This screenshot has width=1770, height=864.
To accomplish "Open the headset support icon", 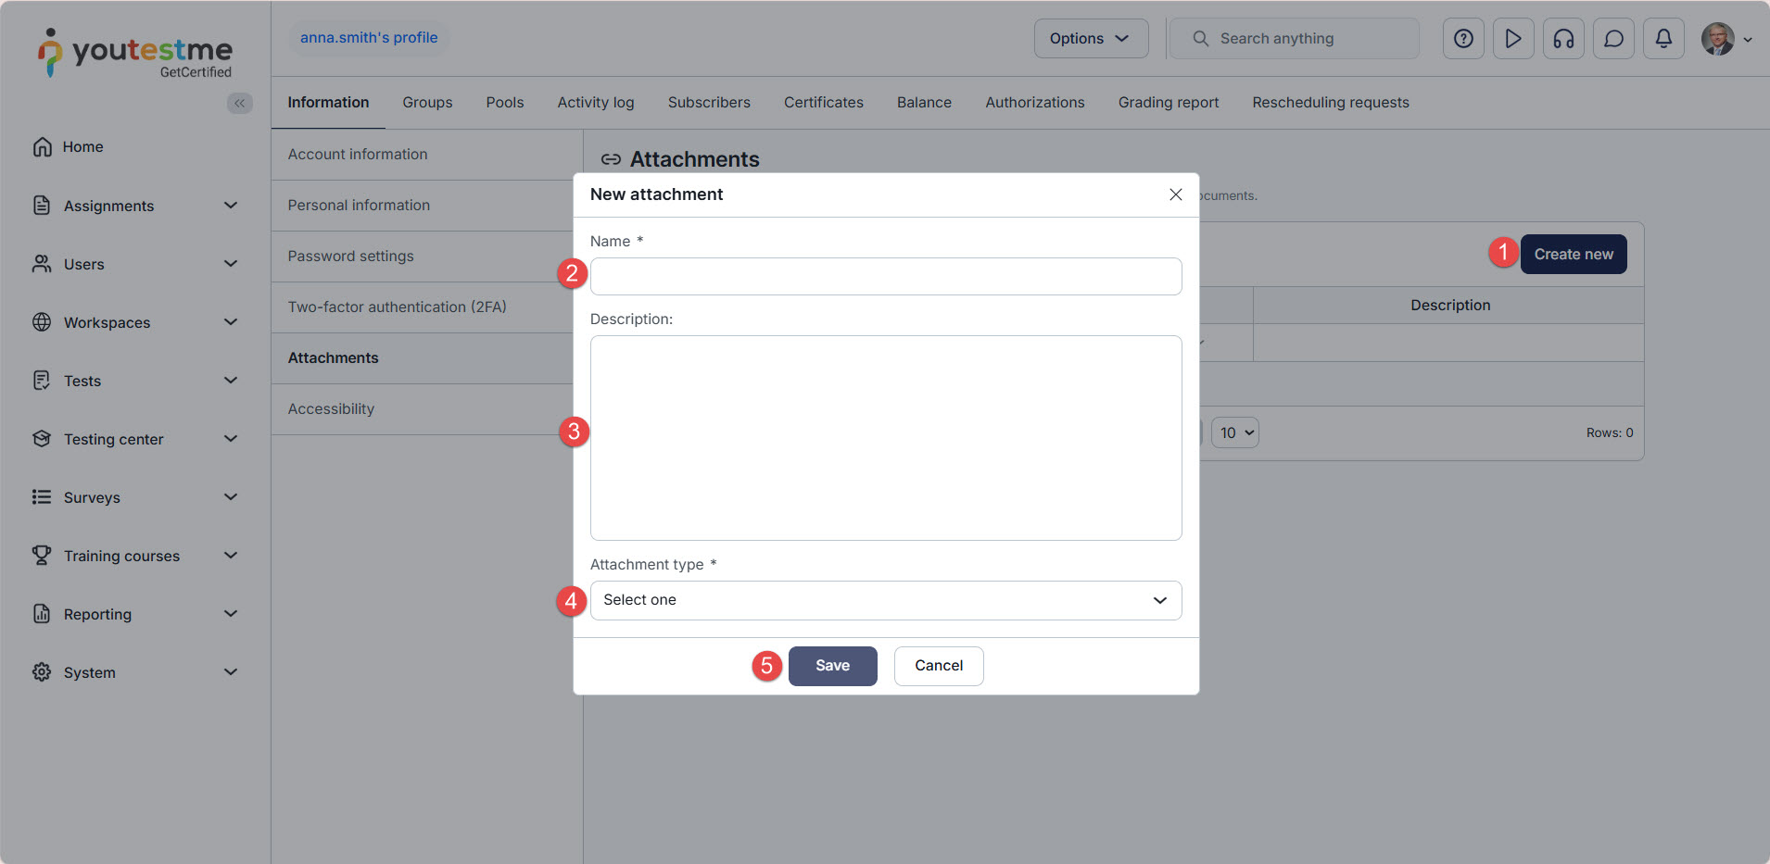I will [1563, 39].
